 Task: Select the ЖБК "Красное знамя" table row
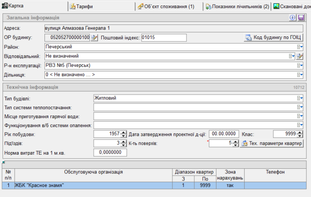(x=86, y=185)
